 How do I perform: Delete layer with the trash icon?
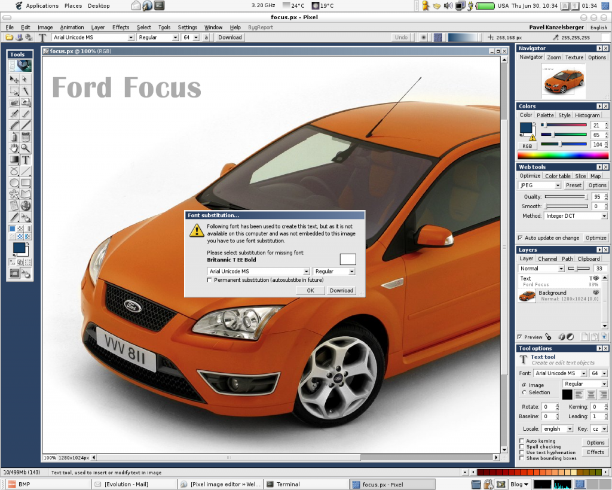[x=604, y=336]
